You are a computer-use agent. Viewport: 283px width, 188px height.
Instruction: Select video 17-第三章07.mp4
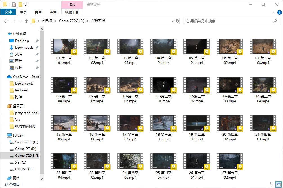point(130,128)
